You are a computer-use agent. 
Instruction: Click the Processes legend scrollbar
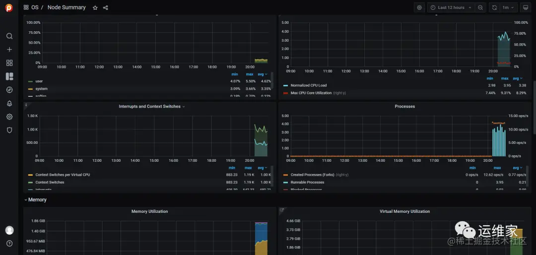pos(528,175)
